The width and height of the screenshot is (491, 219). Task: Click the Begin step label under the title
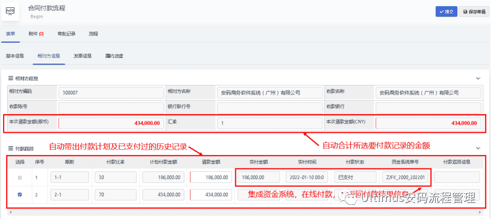click(x=37, y=17)
